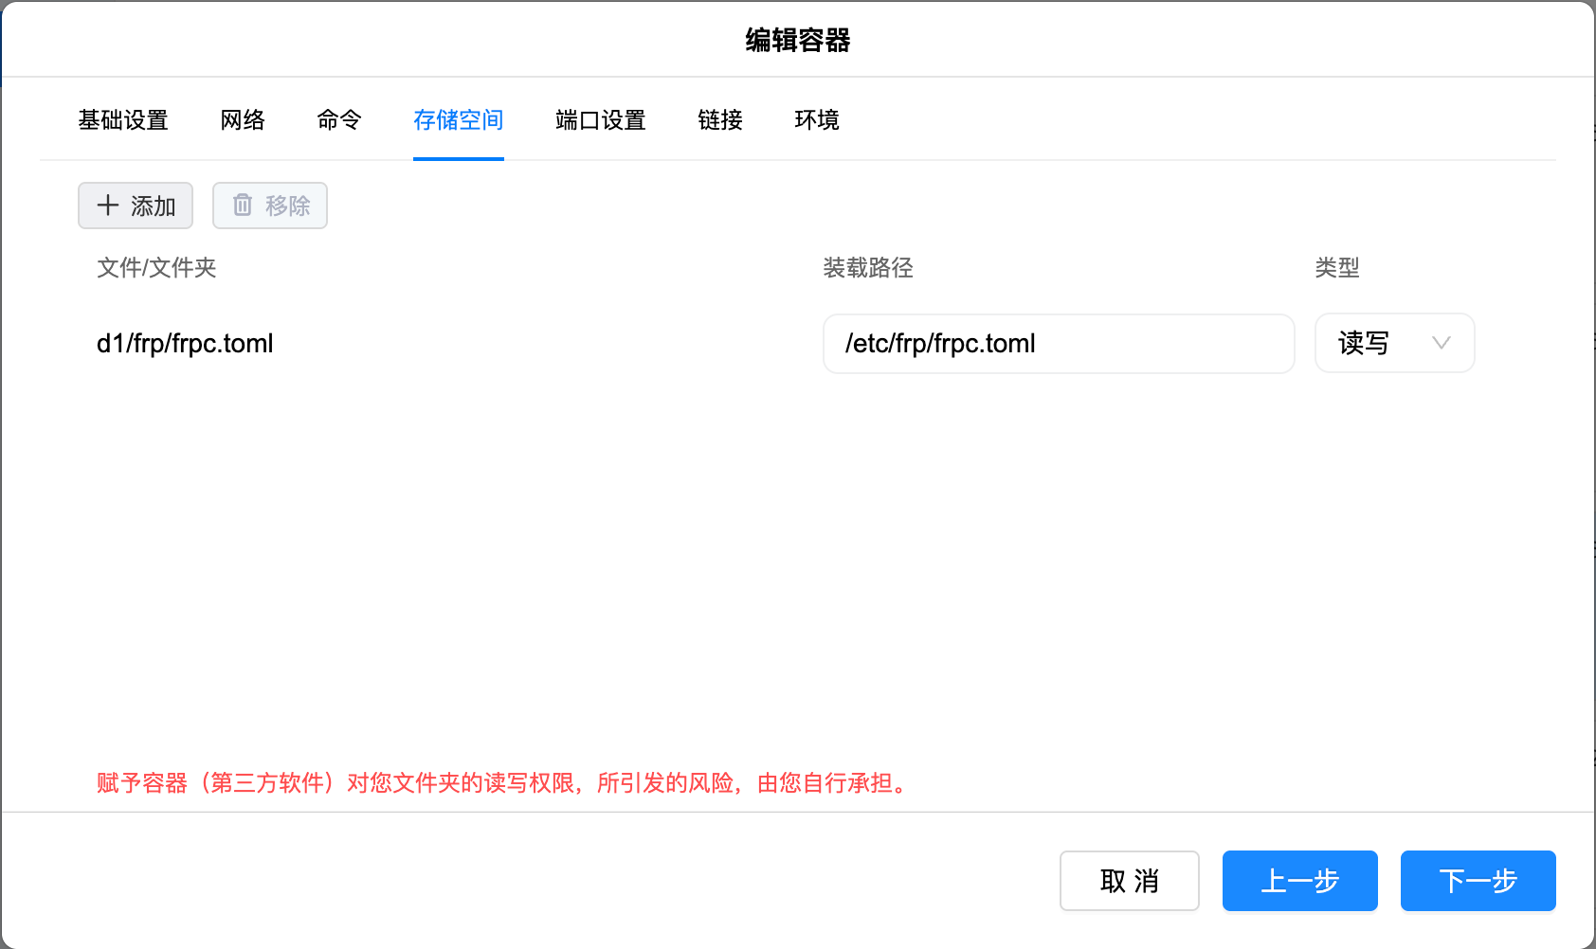Open the 链接 tab

720,120
